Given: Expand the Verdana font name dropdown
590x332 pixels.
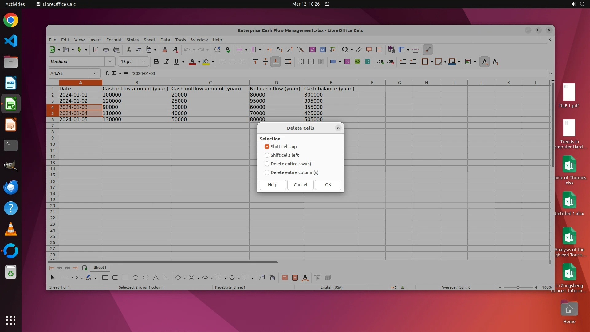Looking at the screenshot, I should (110, 61).
